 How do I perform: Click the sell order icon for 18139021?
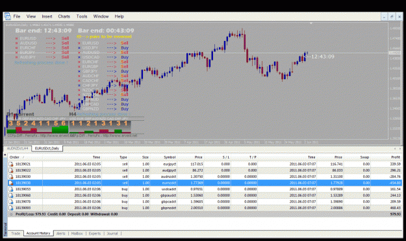pyautogui.click(x=11, y=164)
